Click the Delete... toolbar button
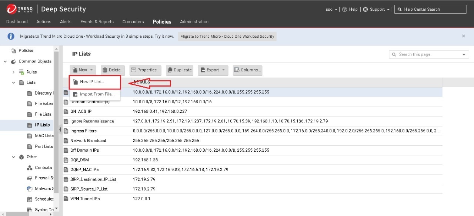The image size is (474, 216). tap(113, 70)
